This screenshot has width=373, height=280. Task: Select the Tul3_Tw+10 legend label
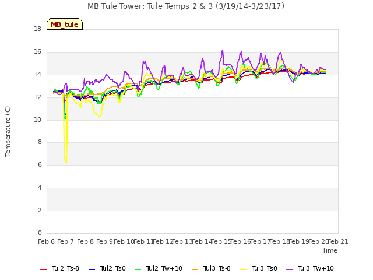[x=316, y=268]
